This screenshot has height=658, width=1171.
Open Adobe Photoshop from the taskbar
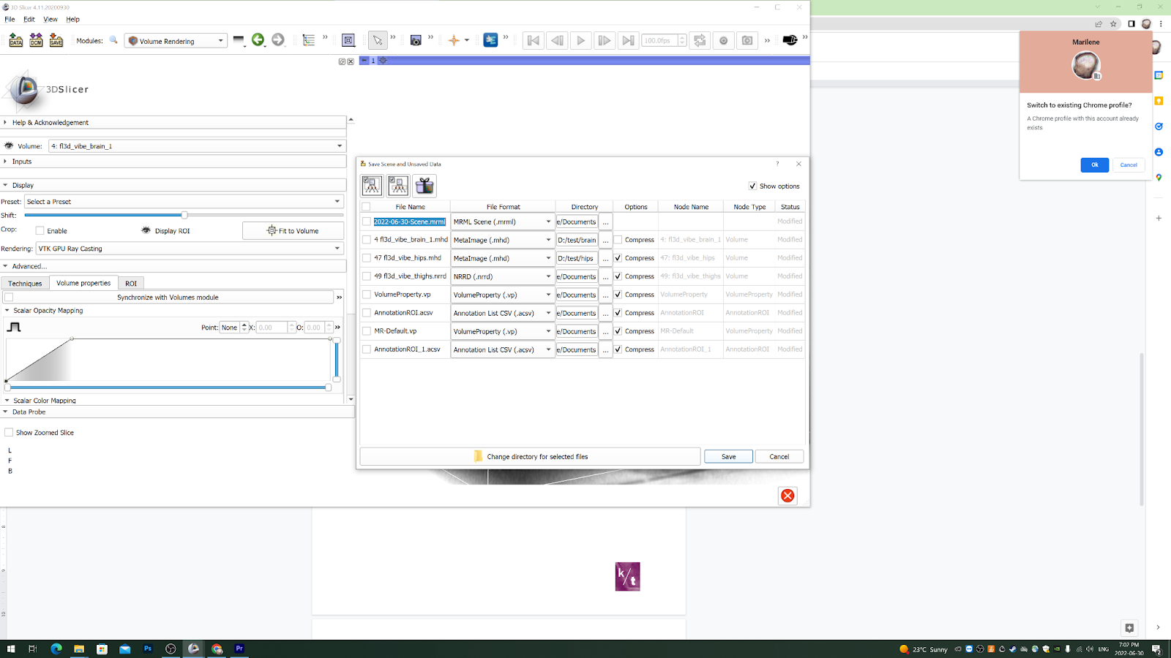click(x=148, y=648)
